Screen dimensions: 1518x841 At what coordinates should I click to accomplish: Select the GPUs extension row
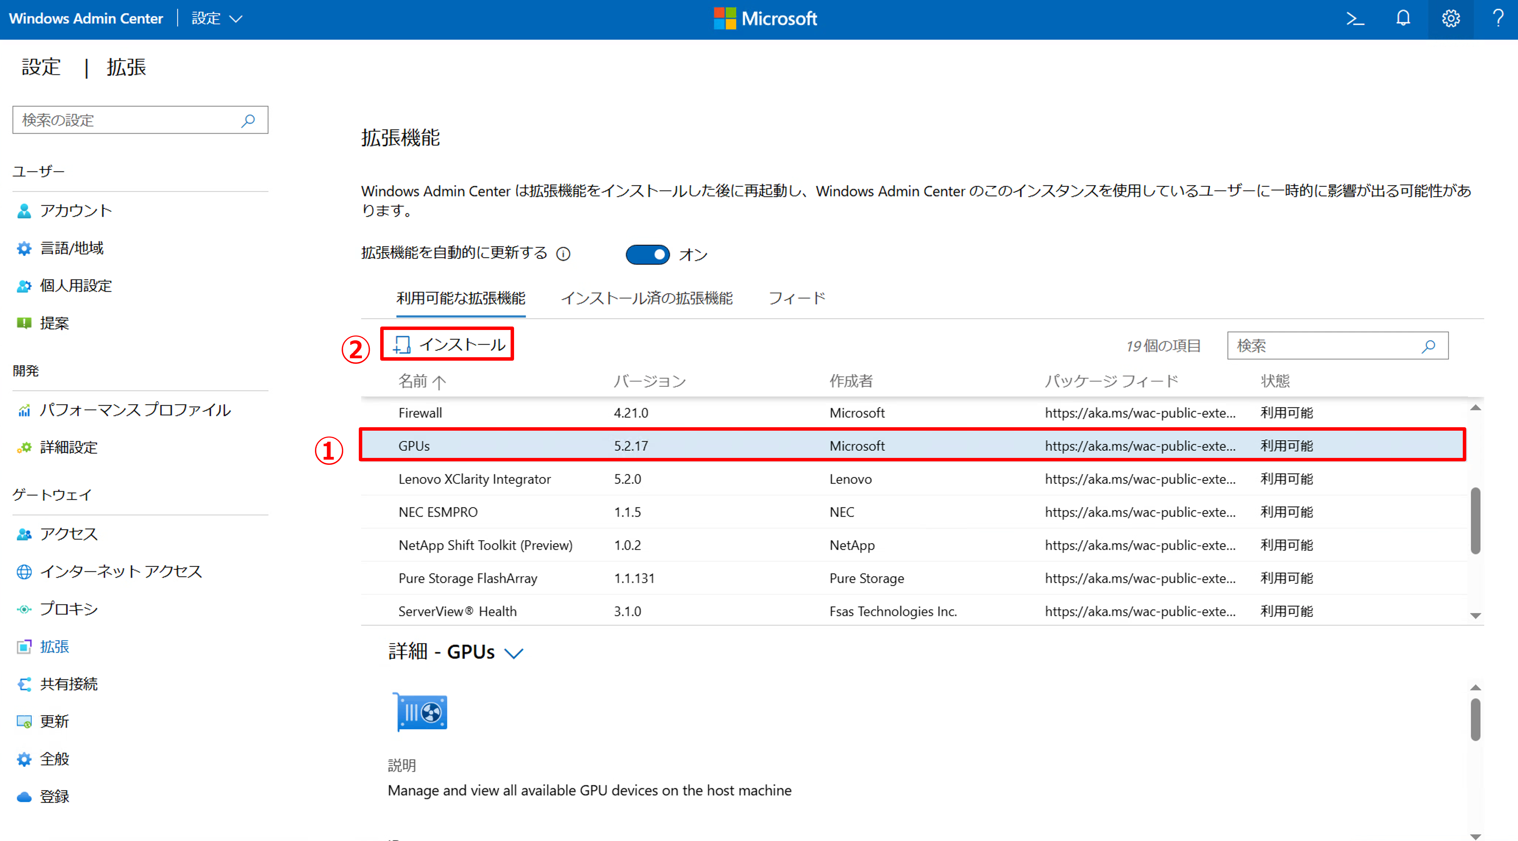click(x=914, y=446)
